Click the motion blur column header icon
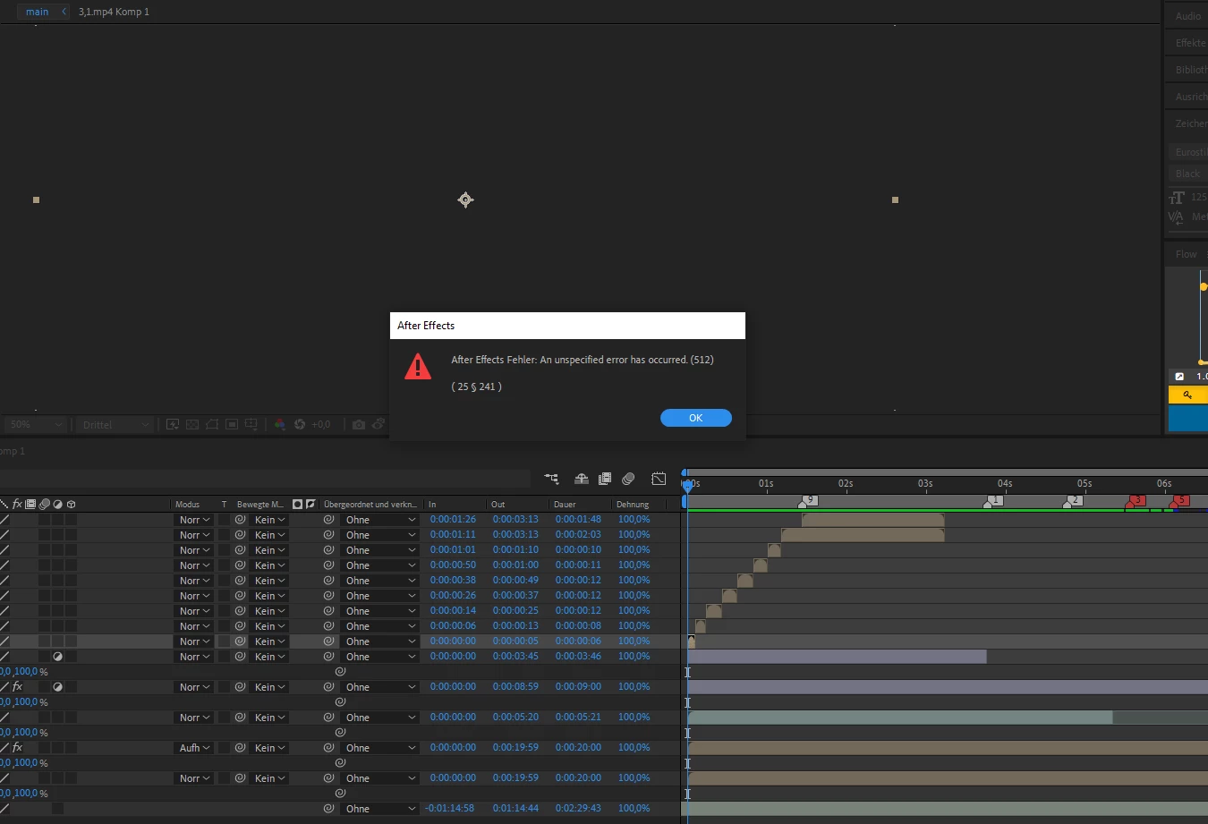 coord(44,504)
